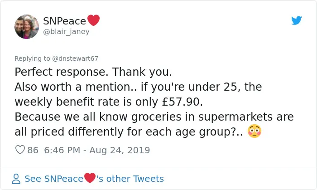Open the 6:46 PM timestamp permalink
Viewport: 317px width, 190px height.
click(x=62, y=150)
